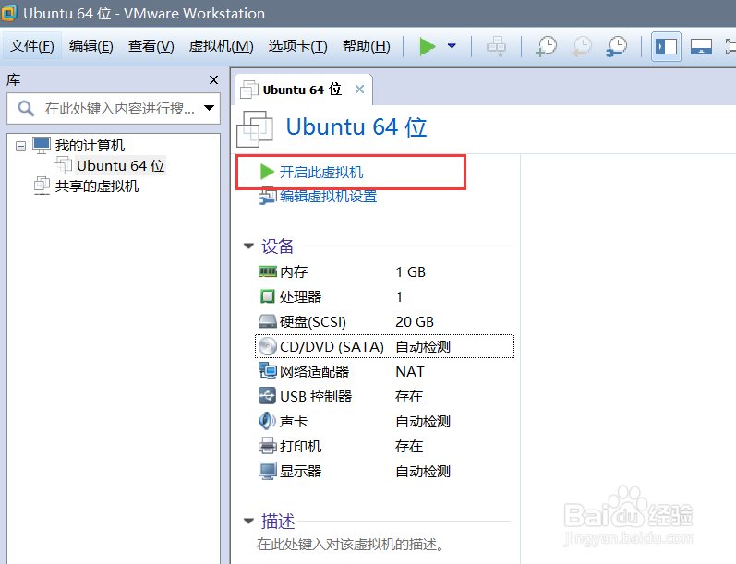Click the library search magnifier icon

[x=25, y=108]
